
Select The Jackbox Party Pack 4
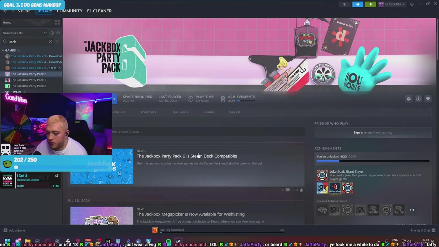[x=34, y=62]
